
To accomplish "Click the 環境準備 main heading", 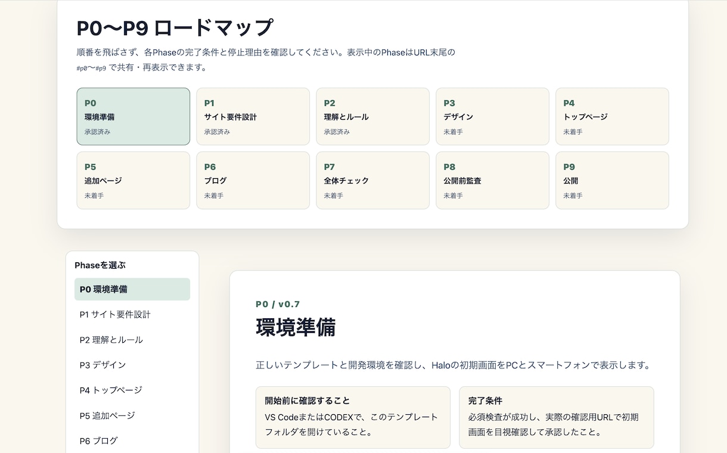I will [x=296, y=327].
